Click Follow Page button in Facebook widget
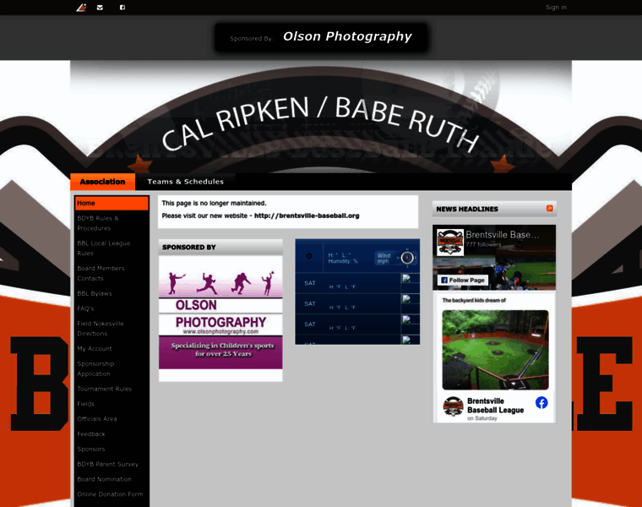Screen dimensions: 642x507 (x=463, y=281)
